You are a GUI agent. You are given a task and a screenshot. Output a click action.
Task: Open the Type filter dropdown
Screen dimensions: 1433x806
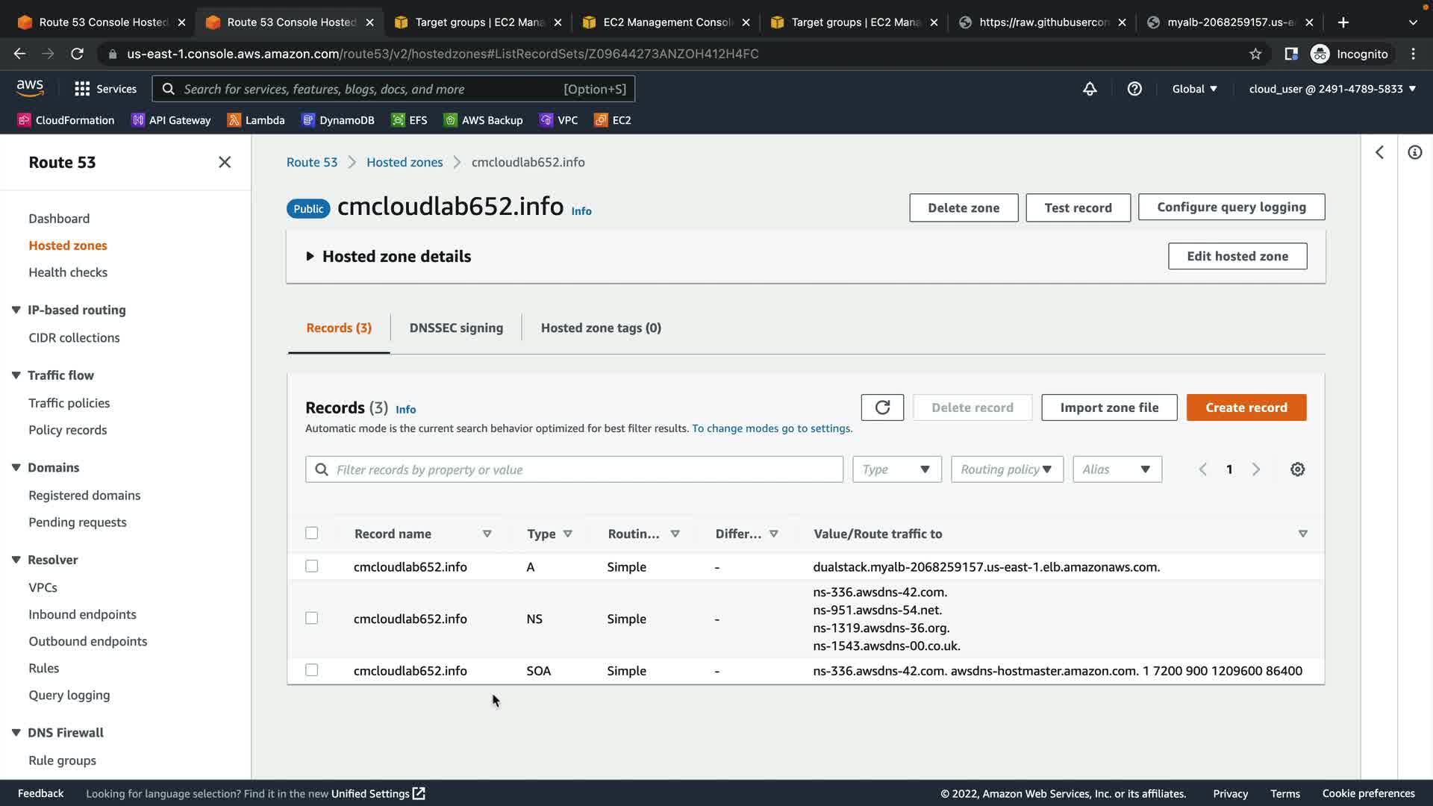[896, 469]
